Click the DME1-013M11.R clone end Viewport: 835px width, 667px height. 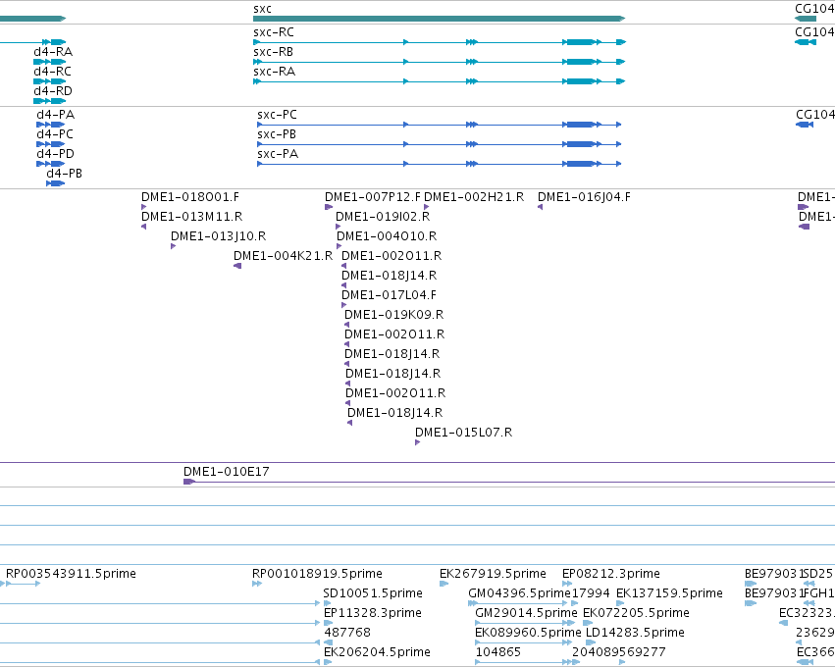point(191,217)
